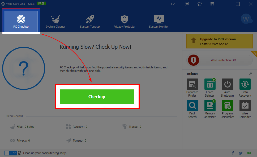Viewport: 257px width, 157px height.
Task: Click the 'Running Slow? Check Up Now!' heading
Action: pyautogui.click(x=95, y=47)
